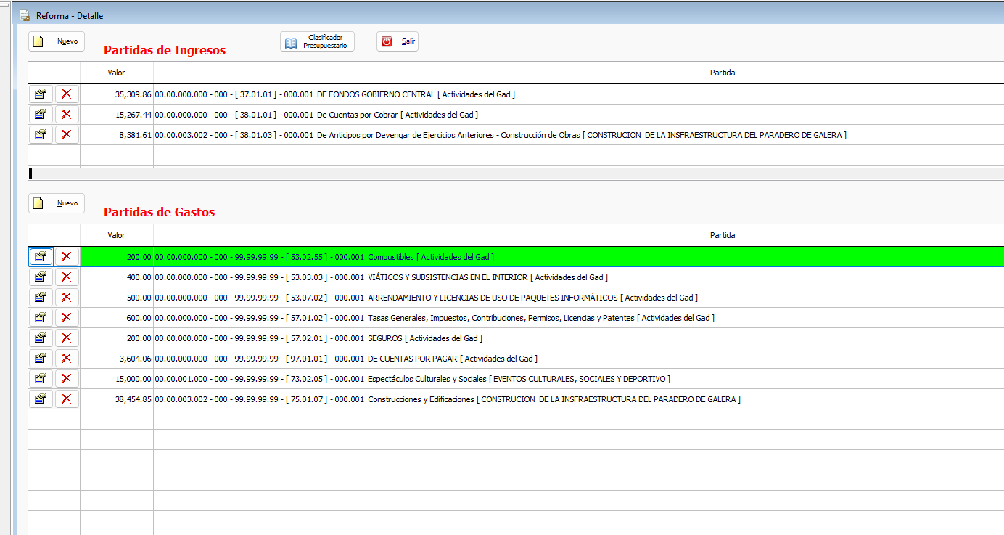Edit the 35,309.86 Fondos Gobierno Central row
Image resolution: width=1004 pixels, height=535 pixels.
[41, 94]
